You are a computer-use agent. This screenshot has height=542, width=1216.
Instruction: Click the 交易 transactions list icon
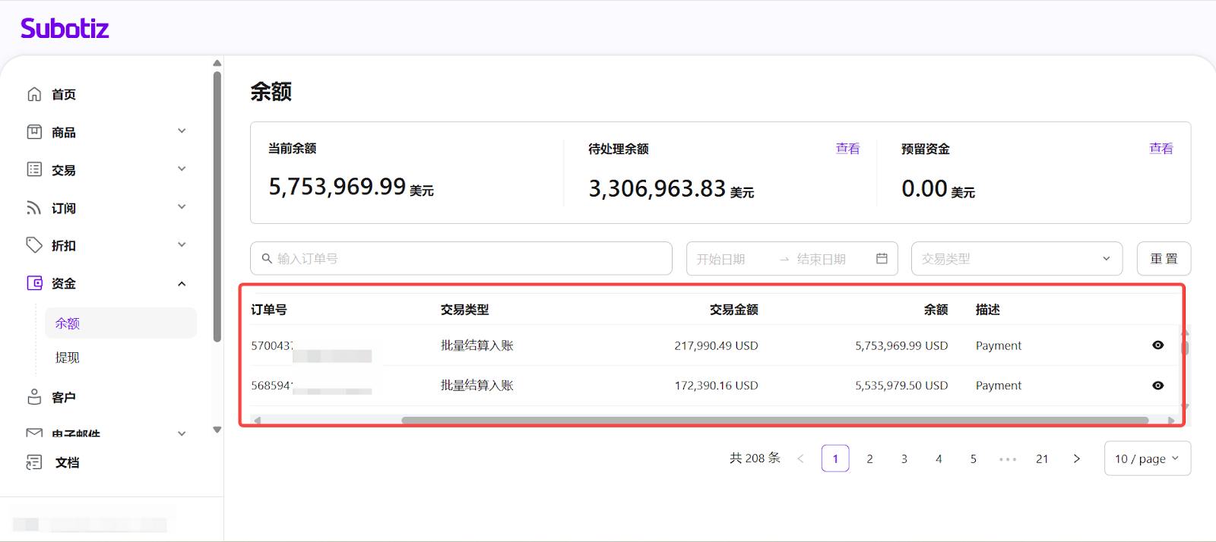[34, 169]
